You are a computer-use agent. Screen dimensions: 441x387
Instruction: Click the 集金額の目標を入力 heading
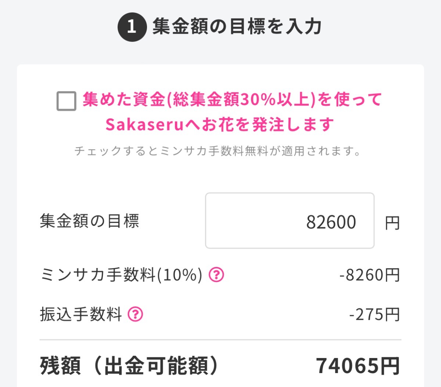click(237, 26)
